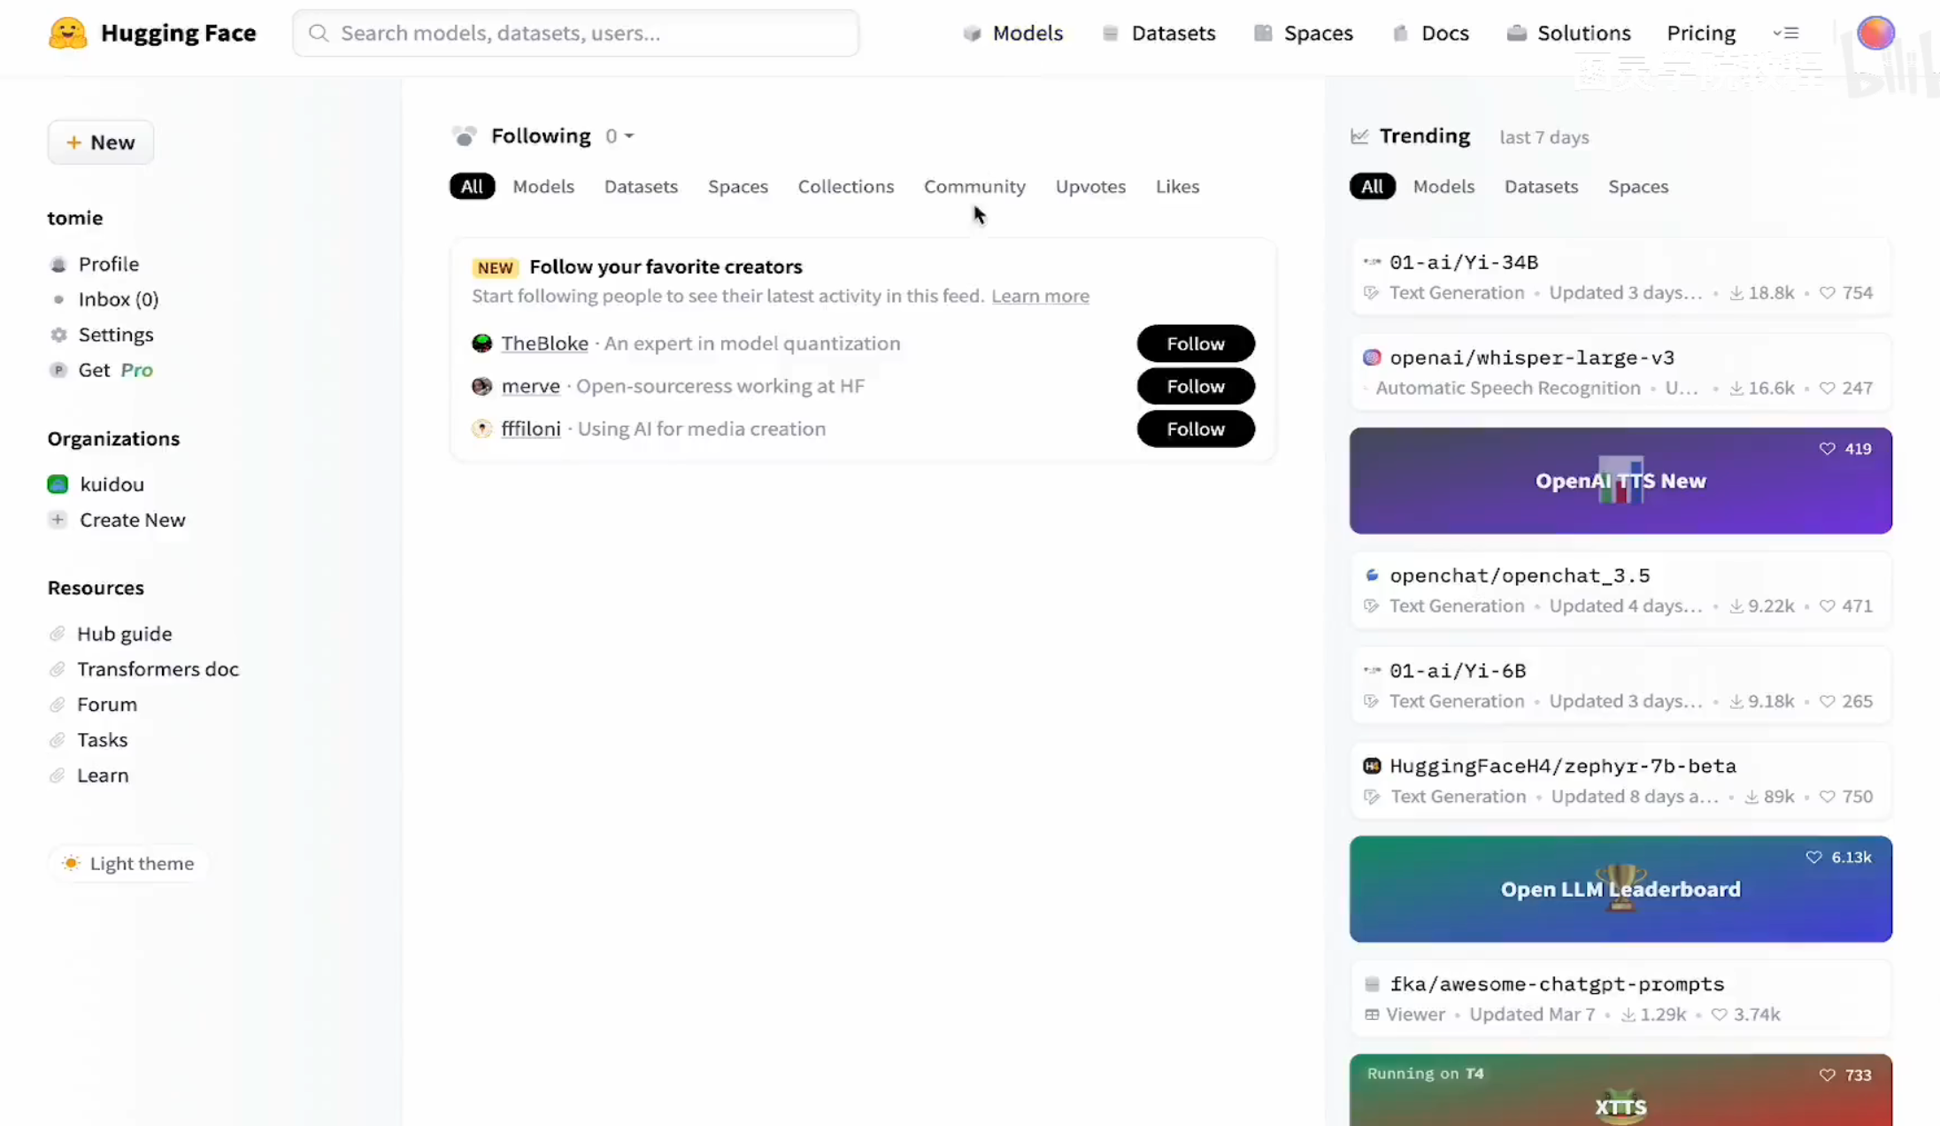
Task: Switch to the Community feed tab
Action: pyautogui.click(x=974, y=187)
